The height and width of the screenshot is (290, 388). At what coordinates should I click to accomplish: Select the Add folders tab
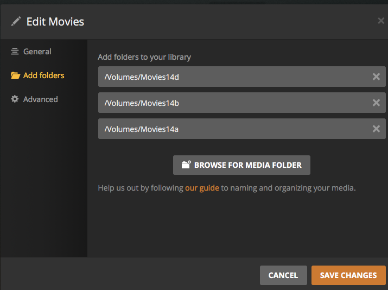click(x=43, y=75)
